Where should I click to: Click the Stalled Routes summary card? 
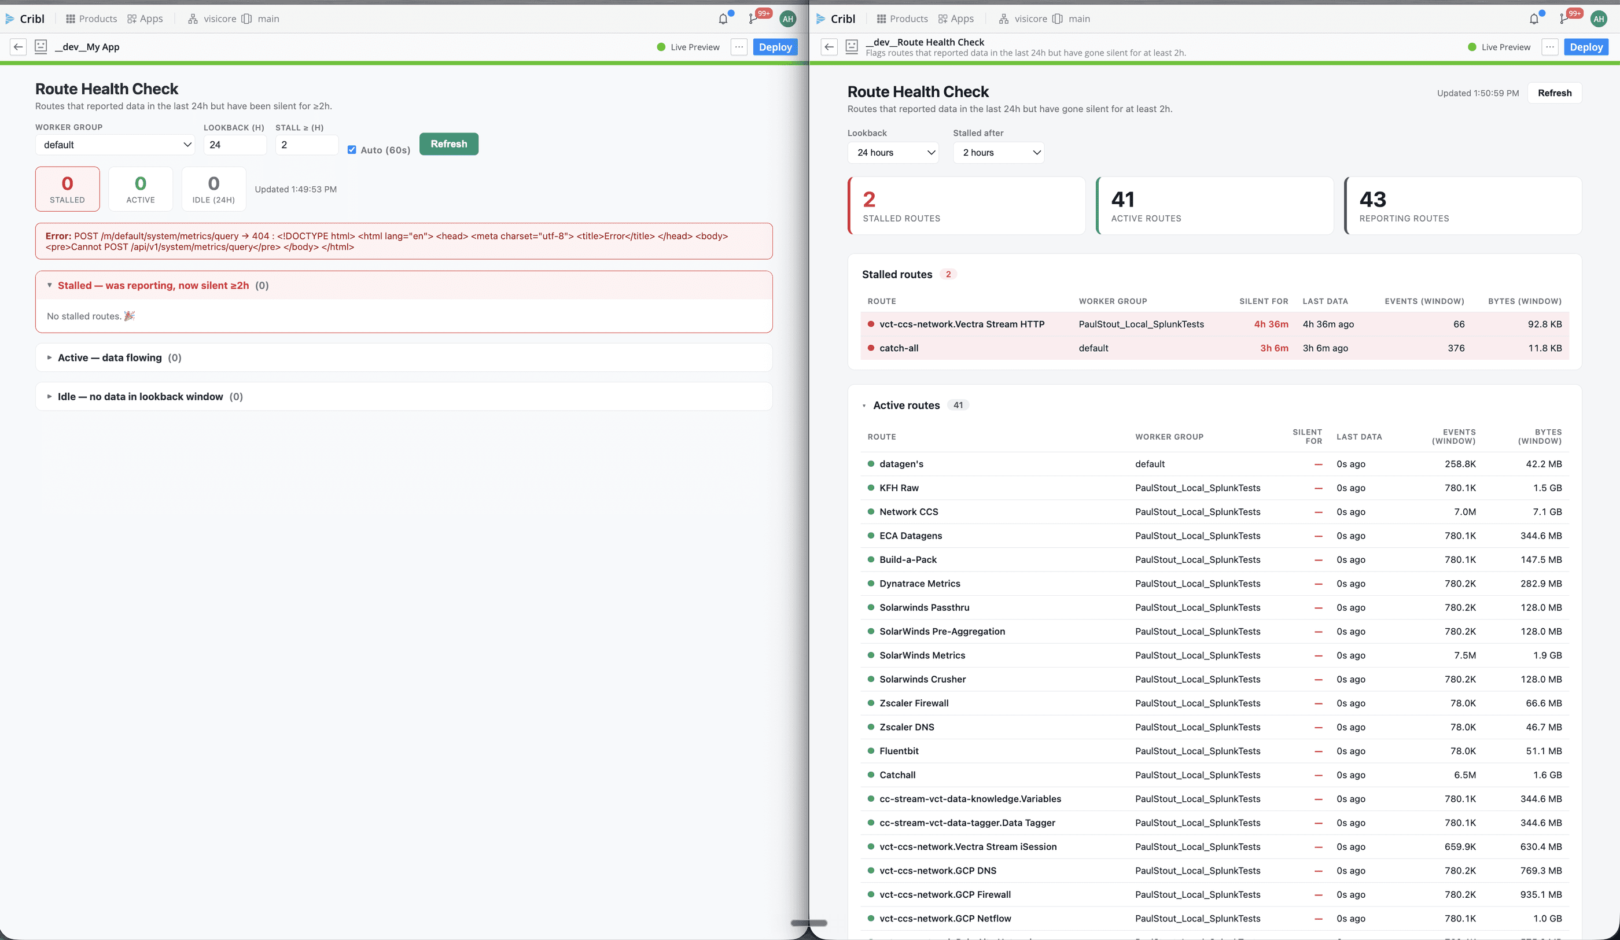click(x=967, y=206)
